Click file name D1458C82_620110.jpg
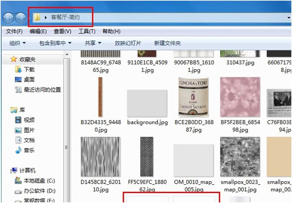The image size is (292, 203). coord(101,186)
